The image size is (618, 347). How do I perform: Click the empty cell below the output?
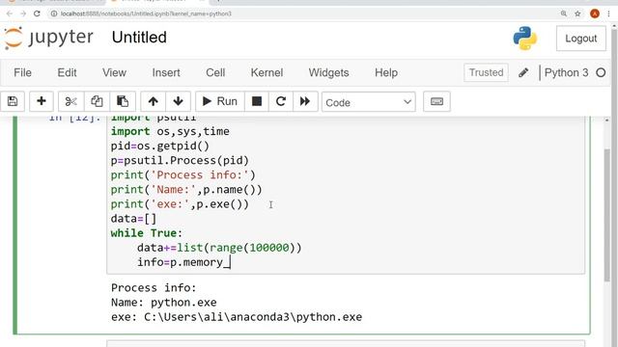point(346,343)
